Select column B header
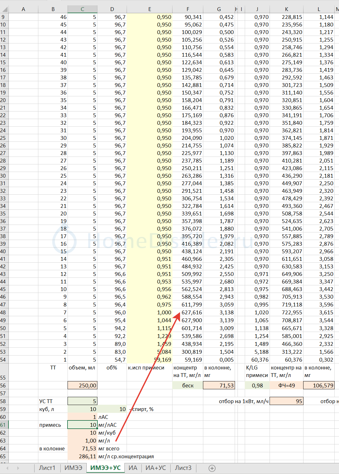Screen dimensions: 339x474 click(53, 9)
